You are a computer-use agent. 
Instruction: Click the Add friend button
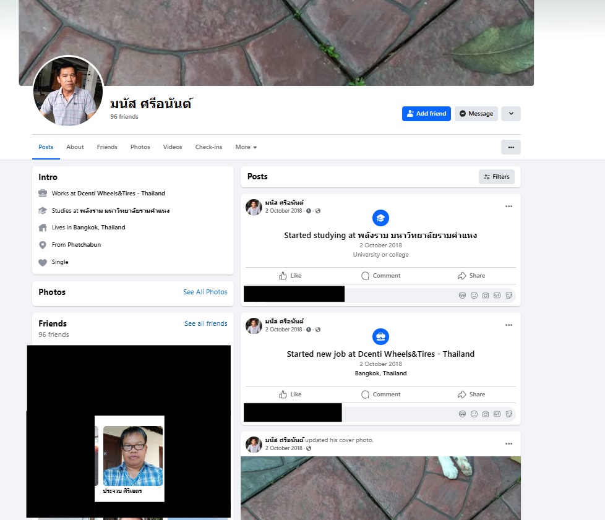(x=426, y=114)
